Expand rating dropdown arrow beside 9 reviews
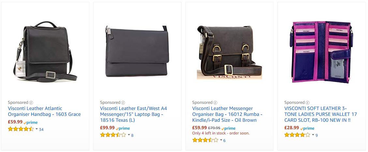368x152 pixels. click(x=313, y=135)
